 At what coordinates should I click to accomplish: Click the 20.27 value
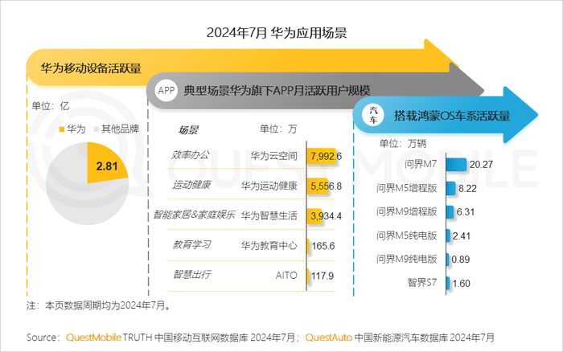[x=481, y=164]
